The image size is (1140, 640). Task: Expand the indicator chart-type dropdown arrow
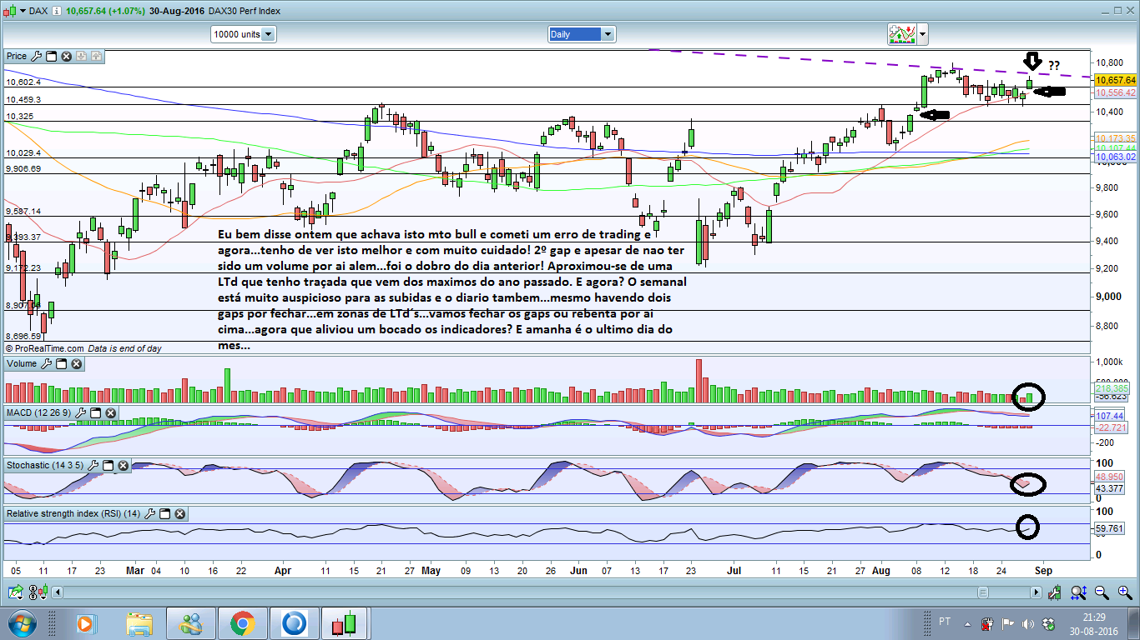[923, 34]
